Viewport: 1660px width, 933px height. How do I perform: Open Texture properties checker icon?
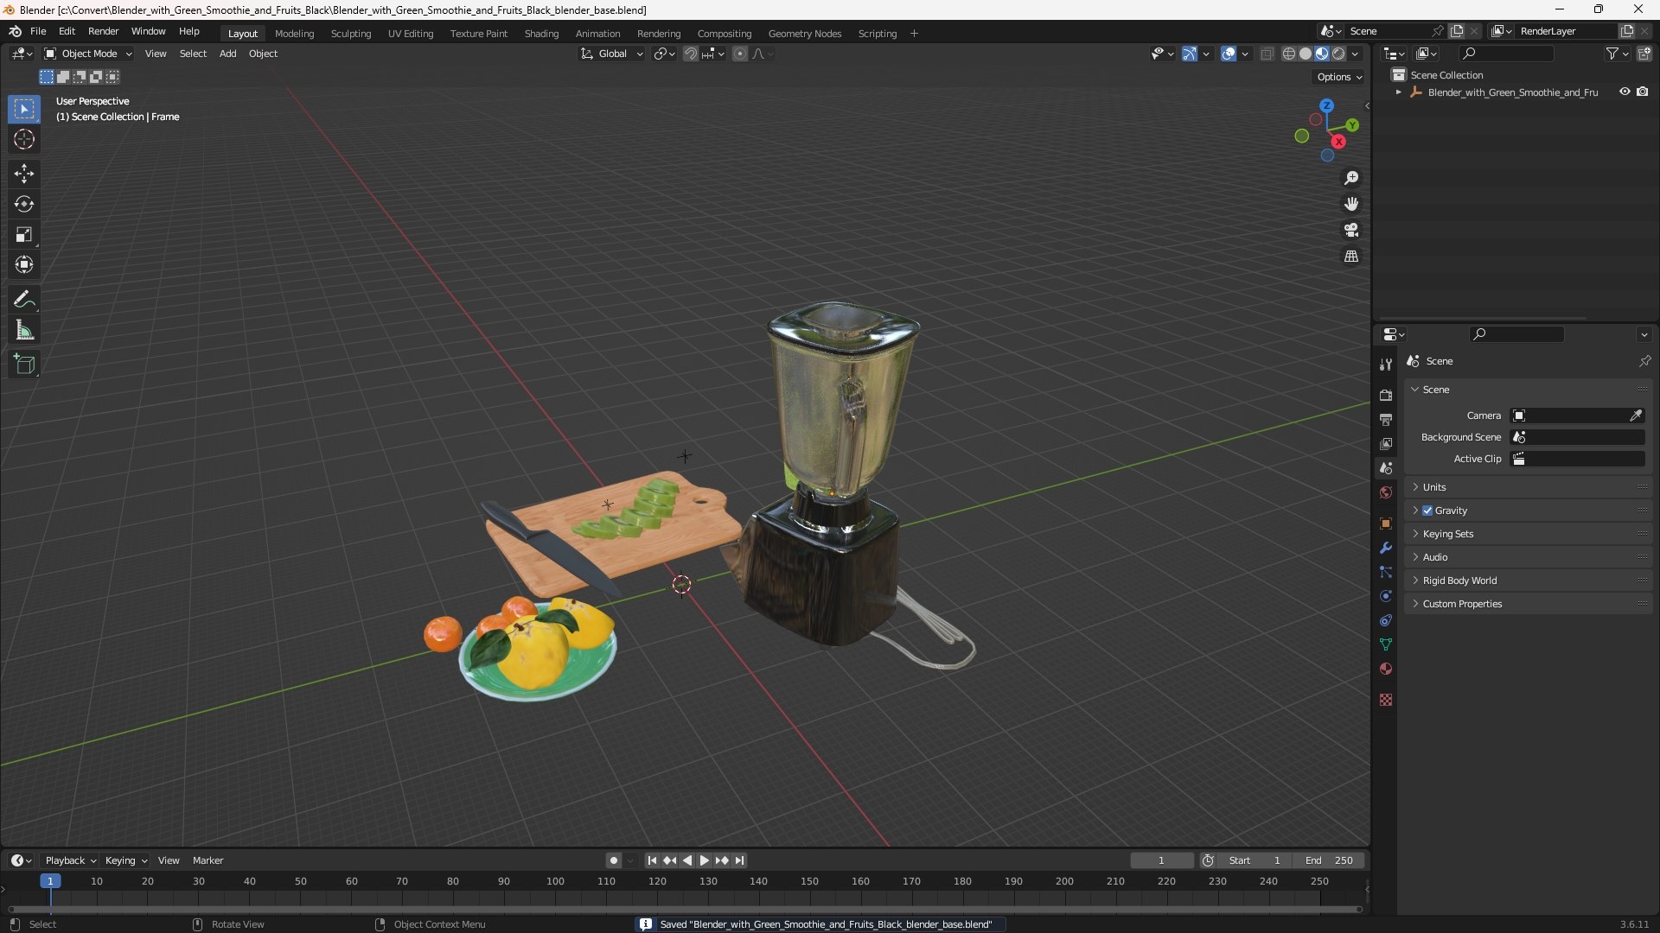1386,700
